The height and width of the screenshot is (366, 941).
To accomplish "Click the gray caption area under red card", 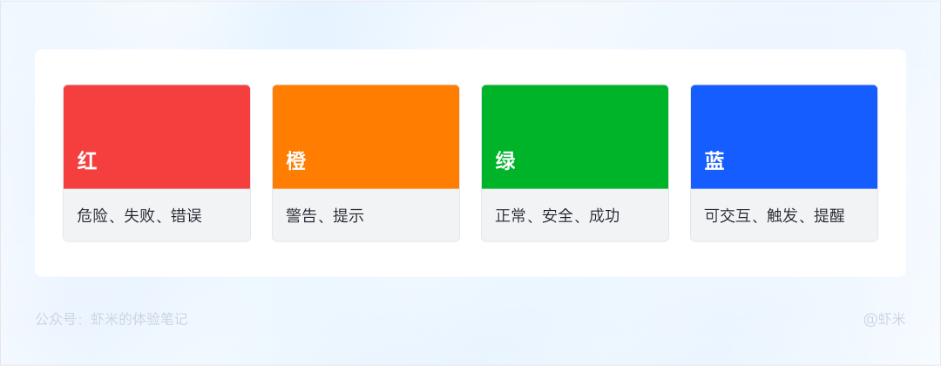I will point(157,215).
